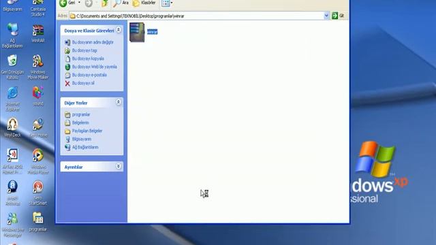This screenshot has height=245, width=436.
Task: Open Ağ Bağlantılarım in Diğer Yerler
Action: [85, 147]
